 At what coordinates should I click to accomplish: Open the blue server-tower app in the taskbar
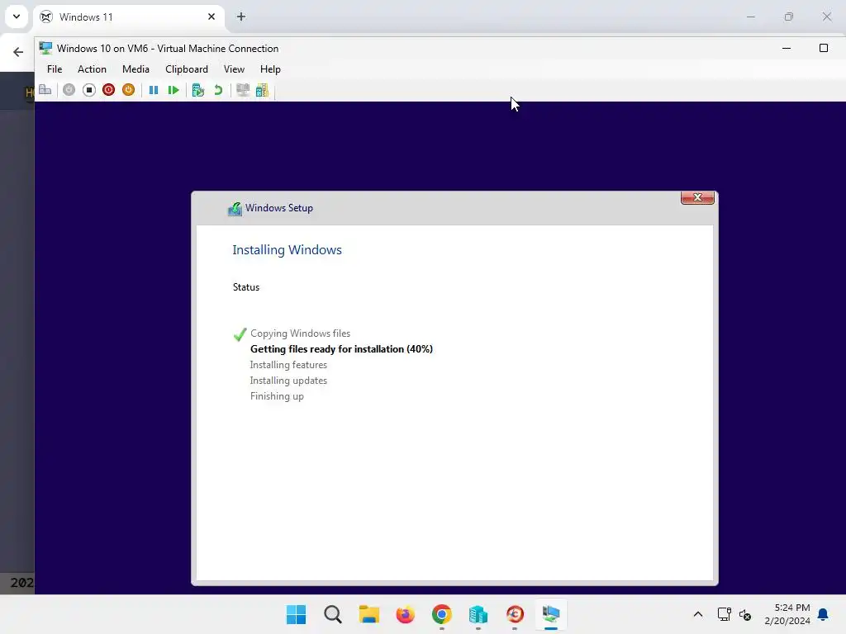tap(478, 614)
